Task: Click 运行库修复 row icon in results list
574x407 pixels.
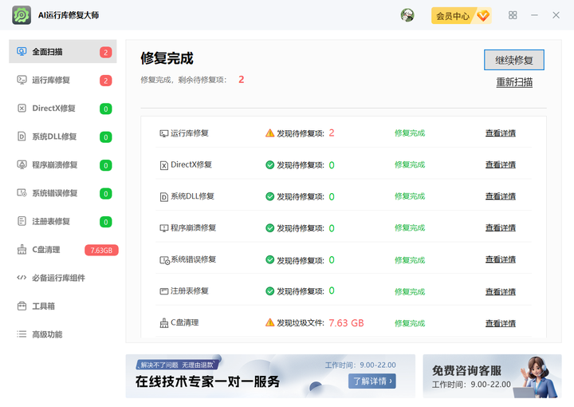Action: 163,133
